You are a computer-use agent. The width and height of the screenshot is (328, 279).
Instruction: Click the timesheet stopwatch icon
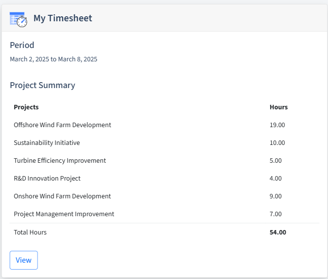[x=18, y=19]
